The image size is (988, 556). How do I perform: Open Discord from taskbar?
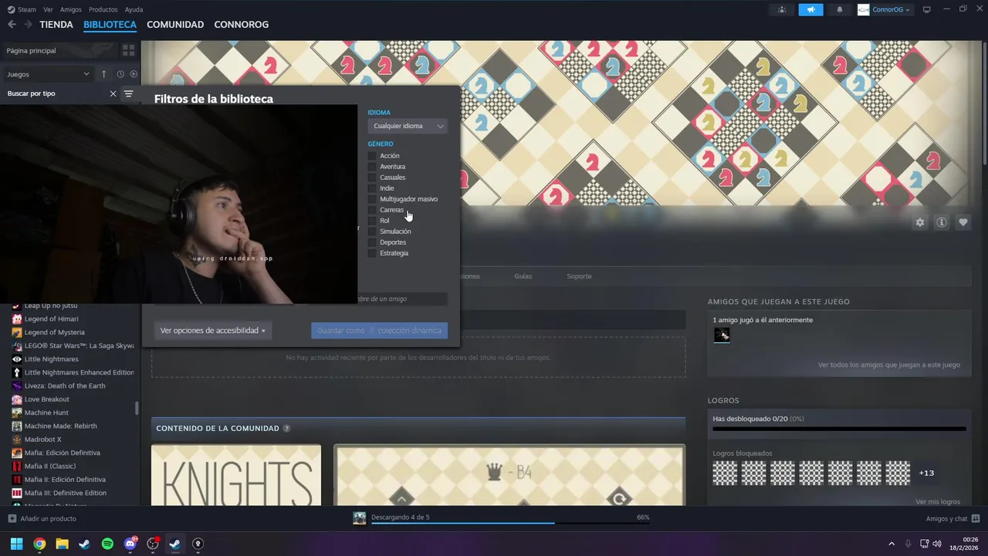coord(130,544)
